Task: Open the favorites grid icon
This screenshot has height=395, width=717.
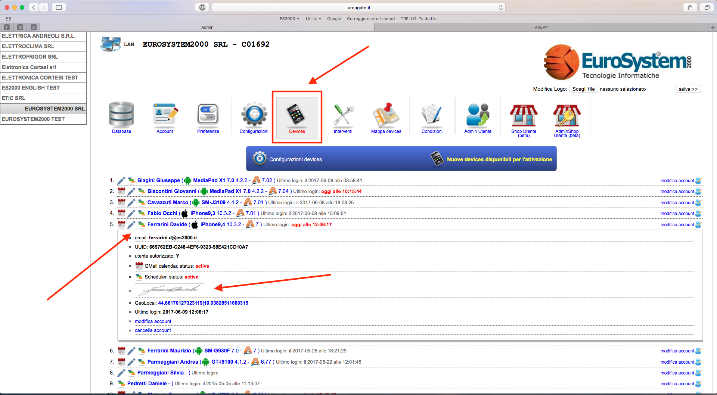Action: [x=9, y=19]
